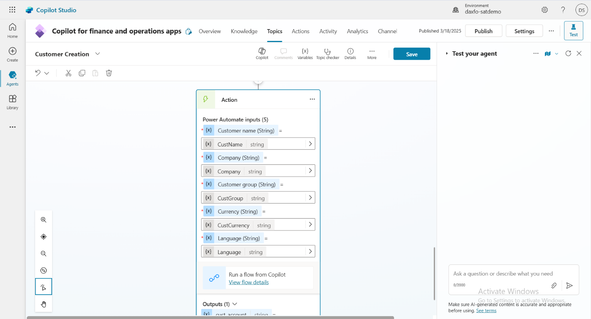Collapse the Outputs section chevron
The height and width of the screenshot is (319, 591).
[x=235, y=304]
